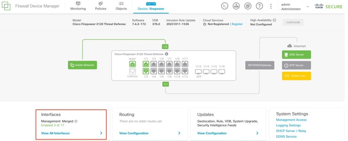This screenshot has width=348, height=141.
Task: Open the Monitoring tab
Action: (78, 6)
